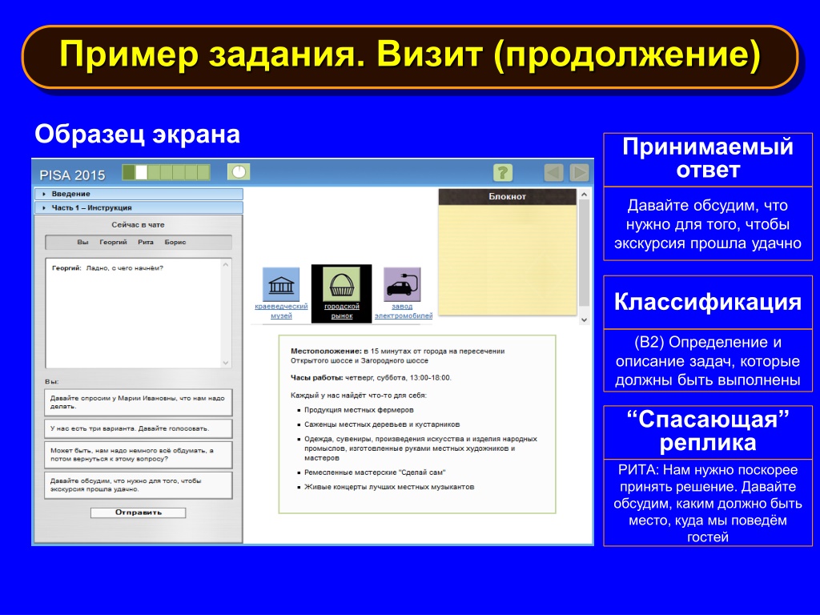This screenshot has width=820, height=615.
Task: Click the PISA 2015 title label
Action: pyautogui.click(x=73, y=175)
